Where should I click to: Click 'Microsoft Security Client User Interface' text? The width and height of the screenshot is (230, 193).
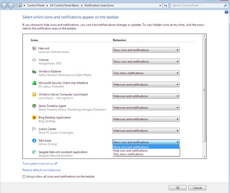coord(63,83)
